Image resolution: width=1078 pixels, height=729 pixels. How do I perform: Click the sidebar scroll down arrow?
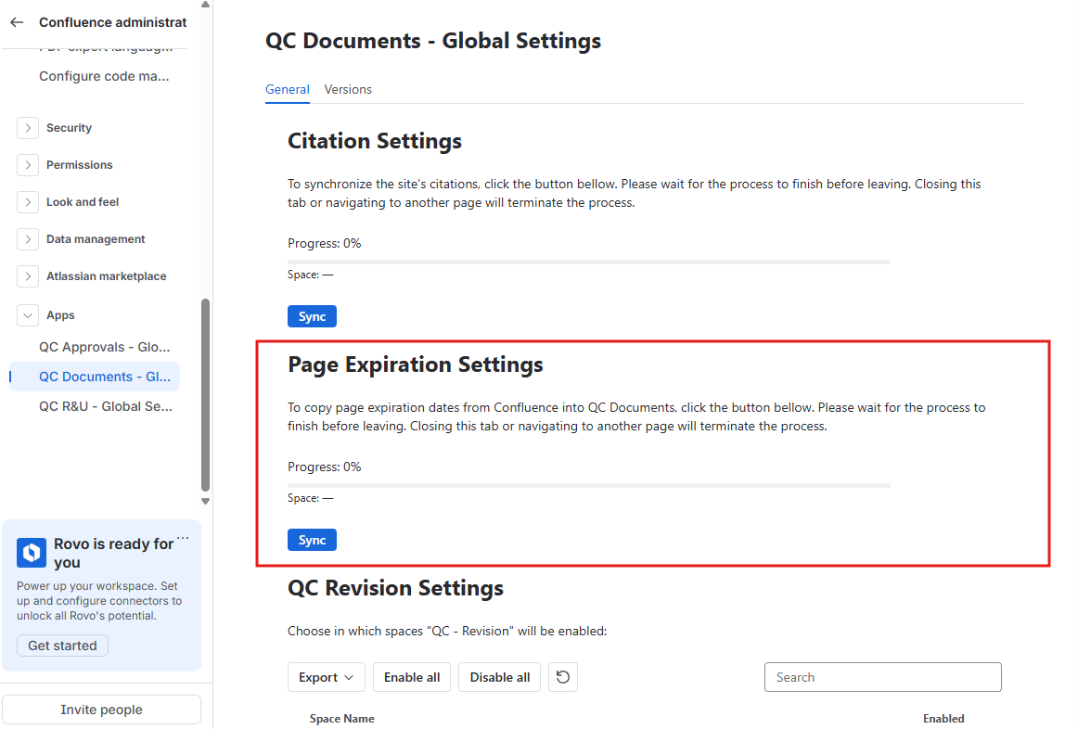(x=205, y=502)
